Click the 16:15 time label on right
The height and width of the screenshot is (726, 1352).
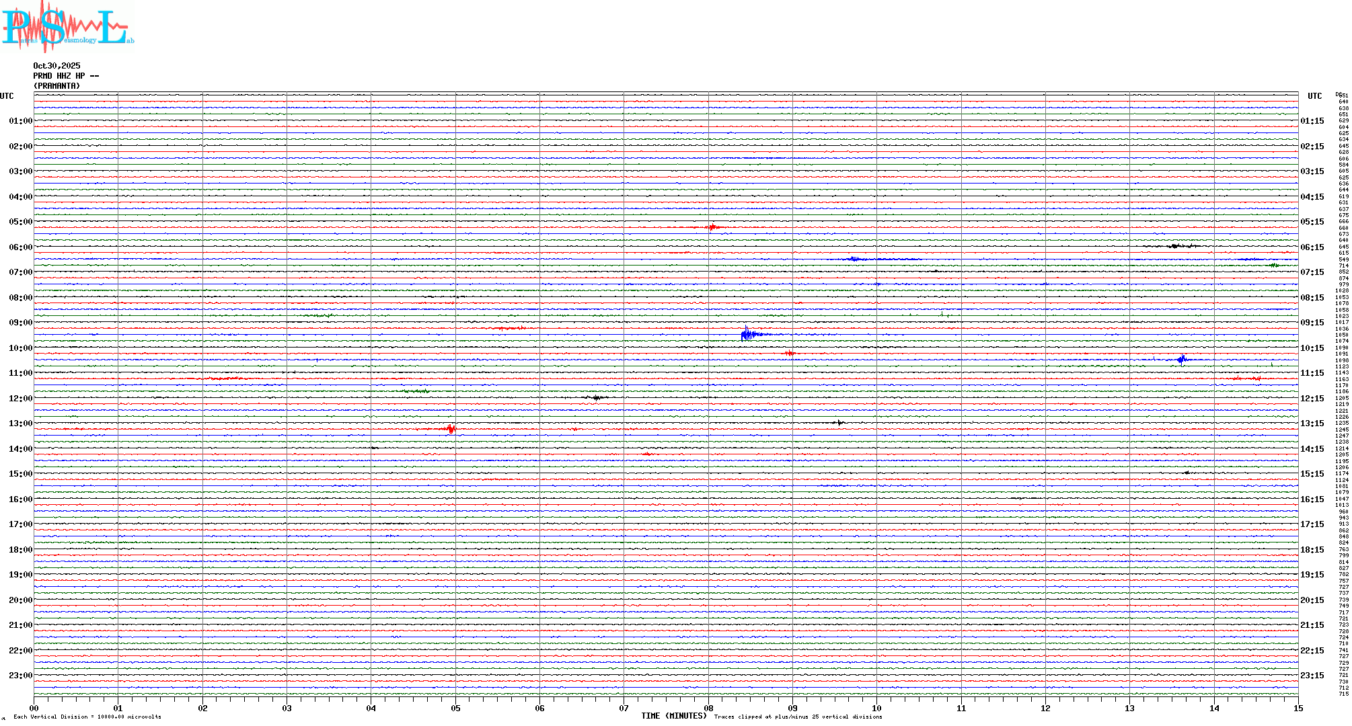[x=1312, y=499]
